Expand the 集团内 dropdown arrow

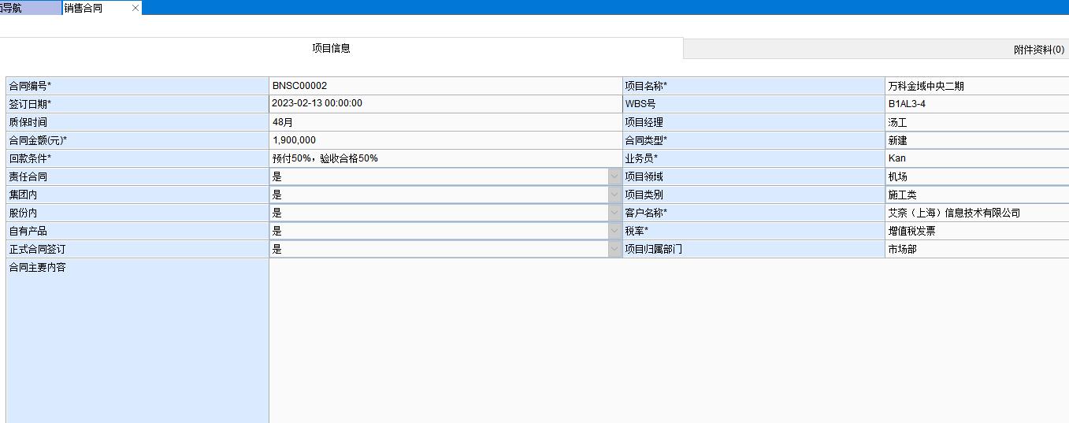[614, 195]
